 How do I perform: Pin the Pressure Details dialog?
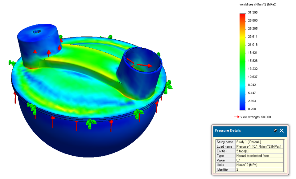click(275, 130)
